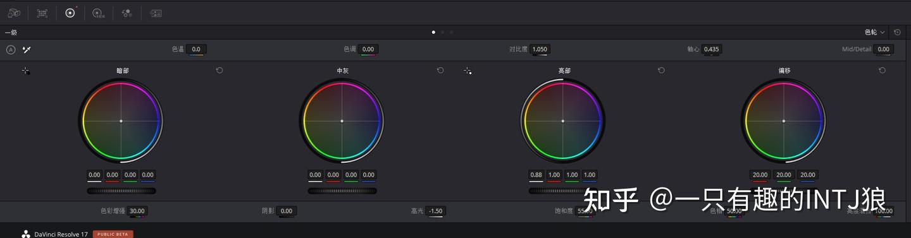The height and width of the screenshot is (238, 911).
Task: Click the 亮部 luminance value 0.88
Action: pos(536,175)
